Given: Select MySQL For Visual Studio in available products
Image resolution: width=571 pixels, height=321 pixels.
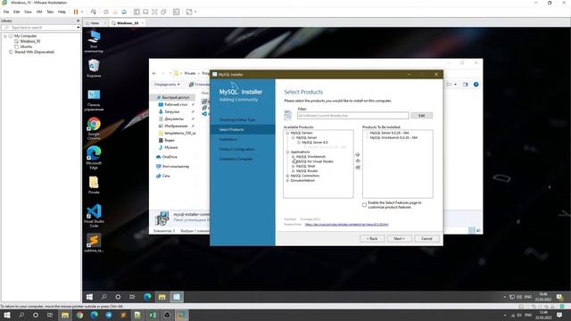Looking at the screenshot, I should tap(314, 161).
